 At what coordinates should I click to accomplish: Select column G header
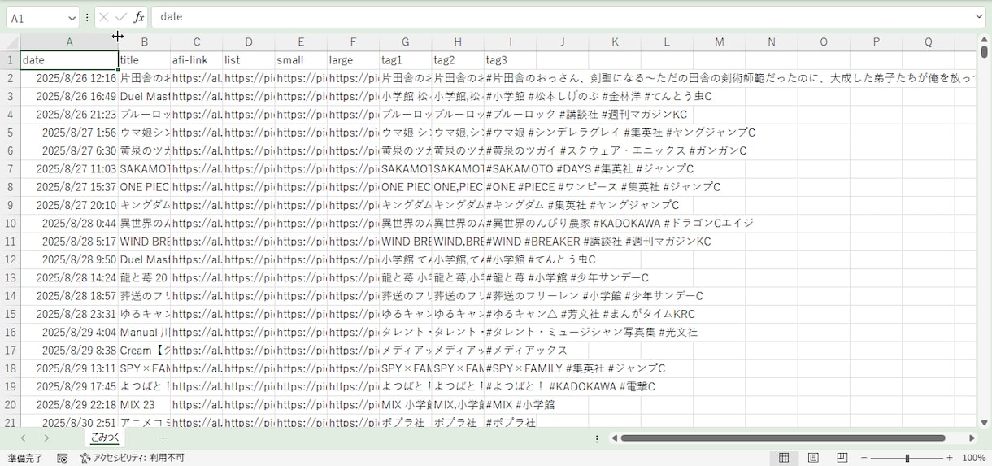pyautogui.click(x=405, y=42)
